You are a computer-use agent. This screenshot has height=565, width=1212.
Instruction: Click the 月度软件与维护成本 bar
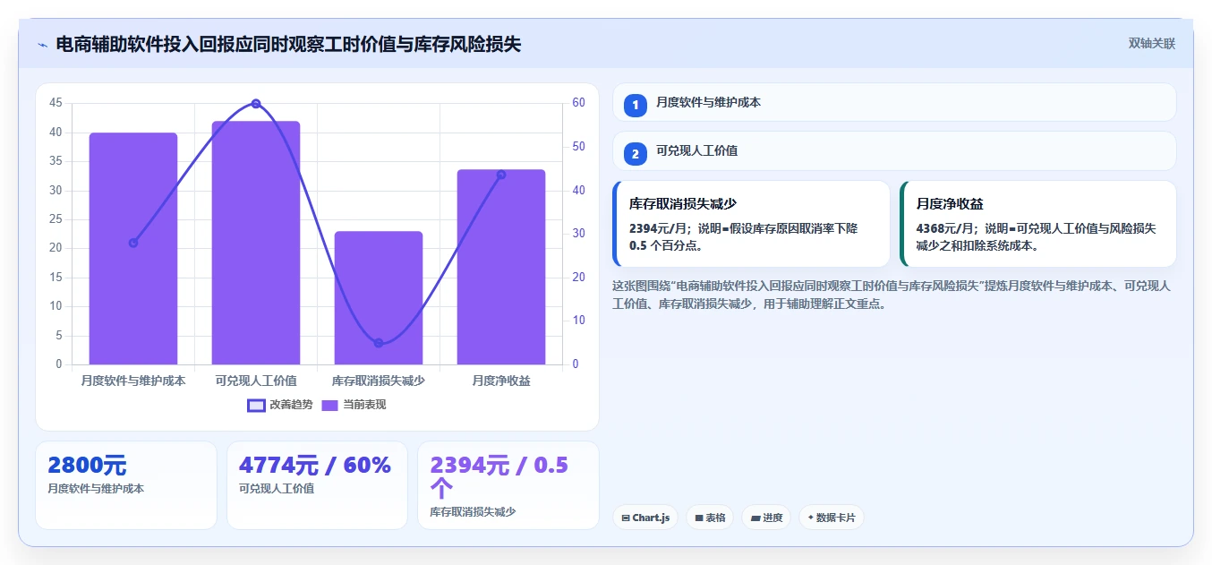(133, 249)
